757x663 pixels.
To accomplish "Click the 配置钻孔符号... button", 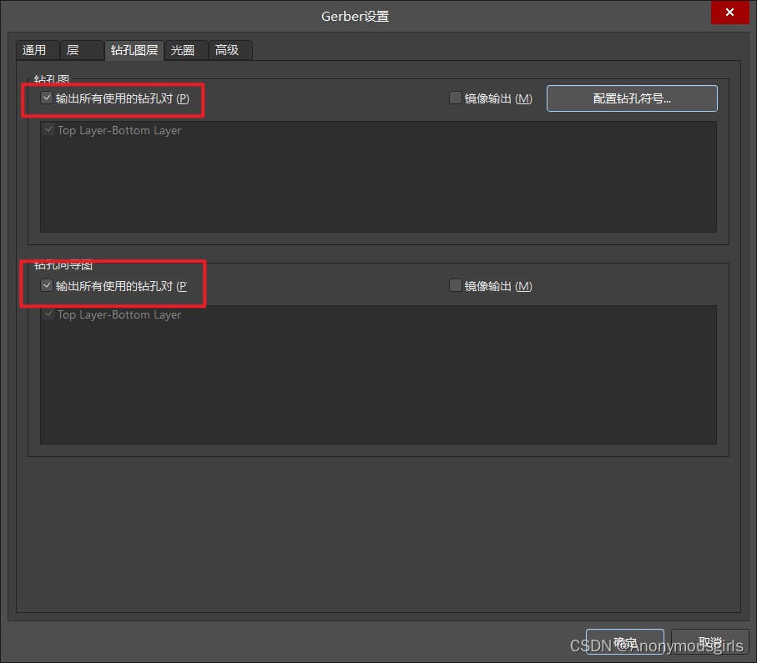I will pyautogui.click(x=632, y=98).
